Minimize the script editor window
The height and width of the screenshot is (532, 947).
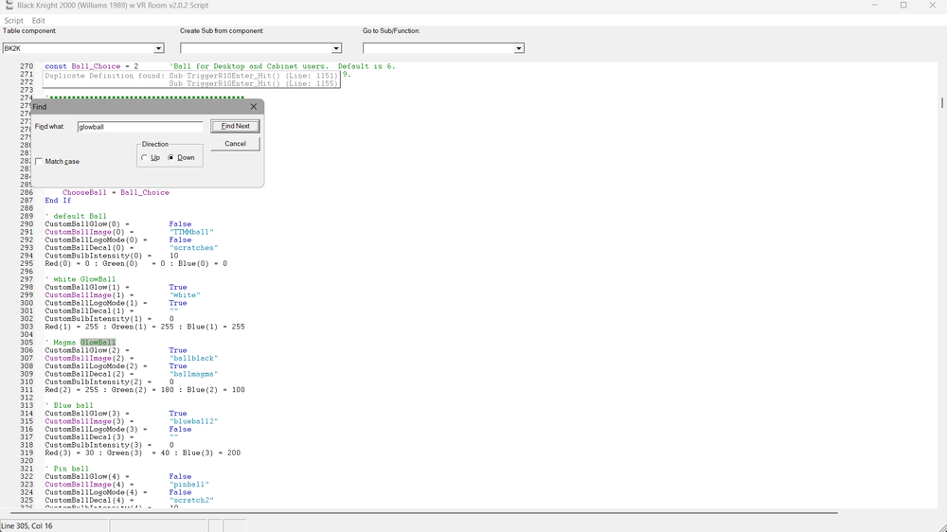pos(874,6)
